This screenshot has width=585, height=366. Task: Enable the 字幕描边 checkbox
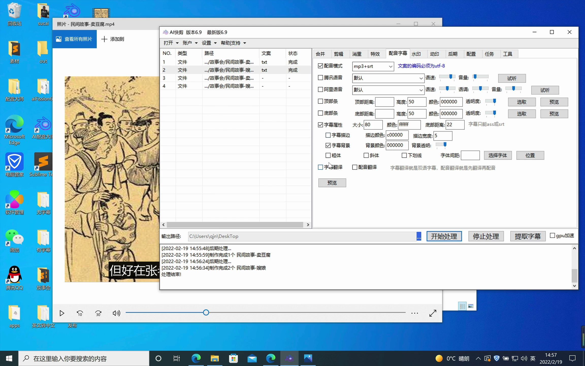coord(328,135)
